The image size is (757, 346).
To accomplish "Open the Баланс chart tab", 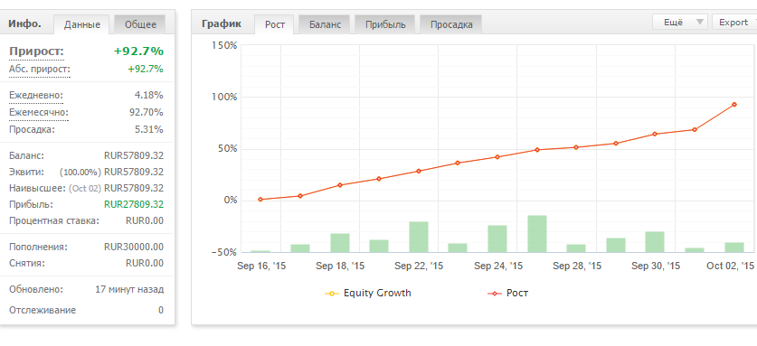I will 325,24.
